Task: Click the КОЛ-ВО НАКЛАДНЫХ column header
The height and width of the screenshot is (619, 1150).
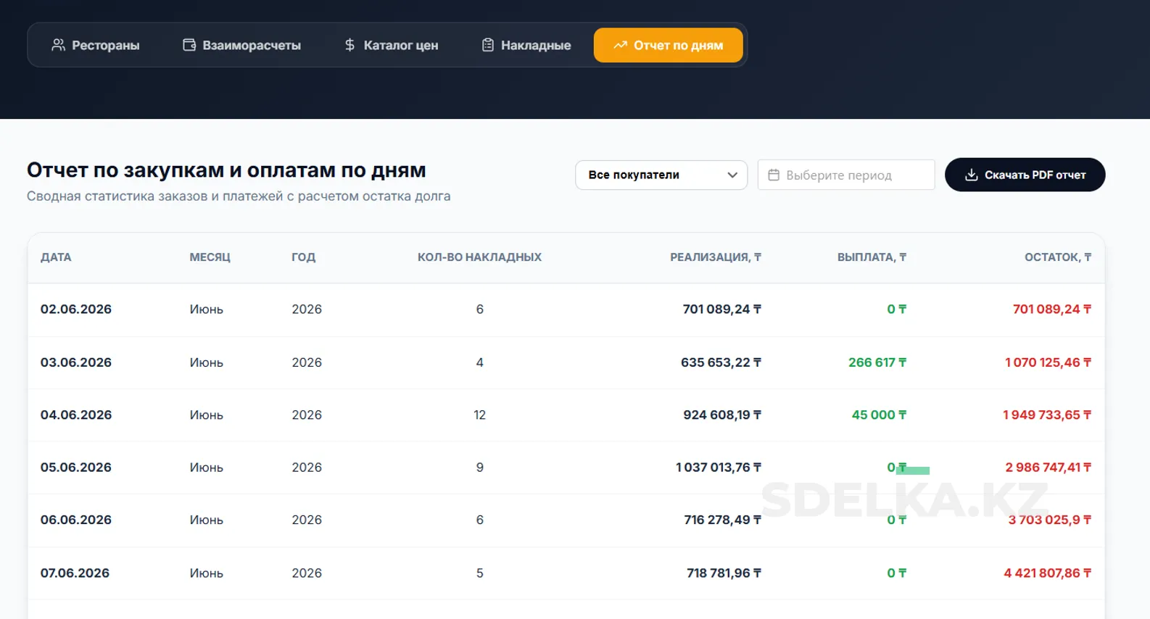Action: 479,257
